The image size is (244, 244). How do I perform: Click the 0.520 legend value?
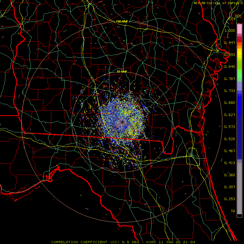click(x=230, y=139)
